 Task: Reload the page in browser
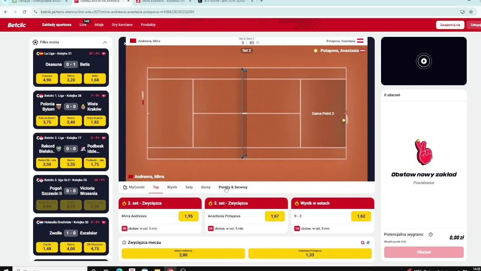click(x=24, y=12)
